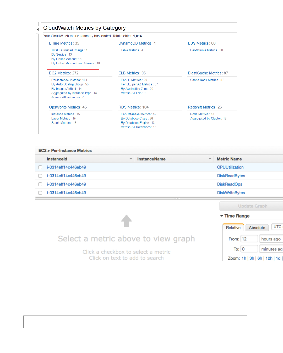Open Per LB, per AZ Metrics
Screen dimensions: 283x353
coord(137,84)
